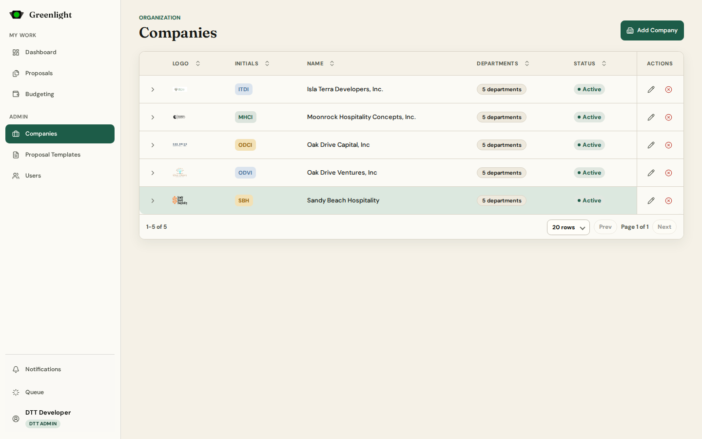
Task: Expand the Oak Drive Ventures row
Action: [x=153, y=173]
